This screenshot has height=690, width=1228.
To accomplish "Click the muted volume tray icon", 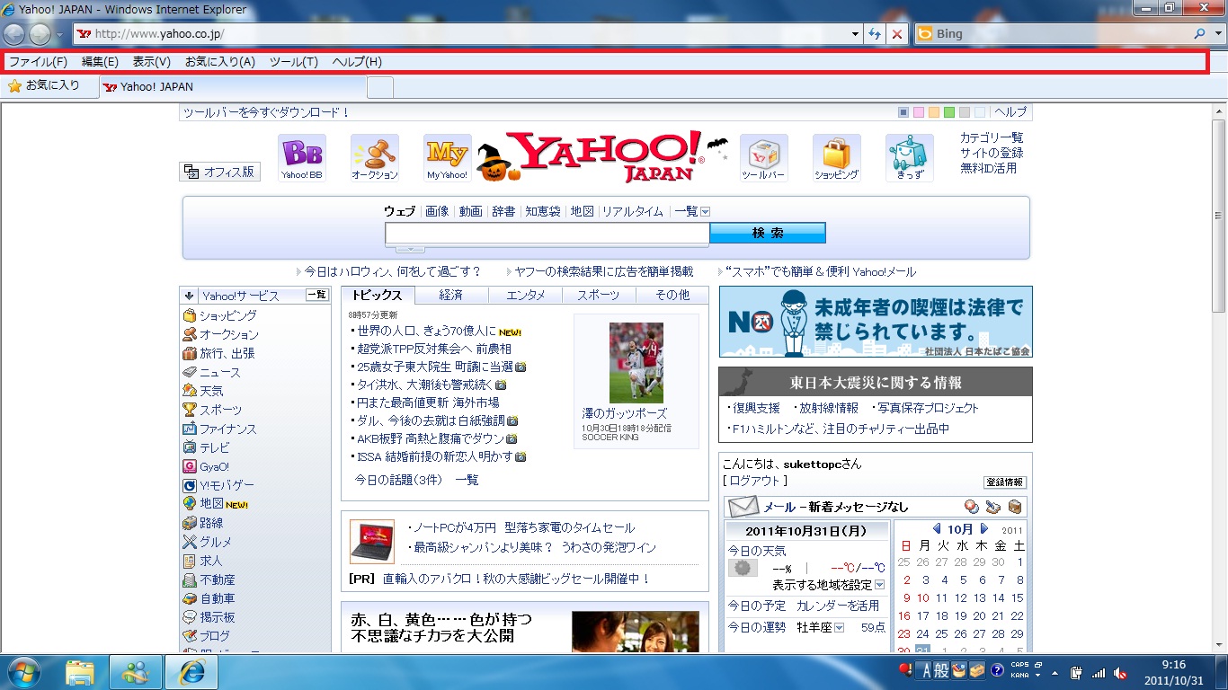I will tap(1120, 673).
